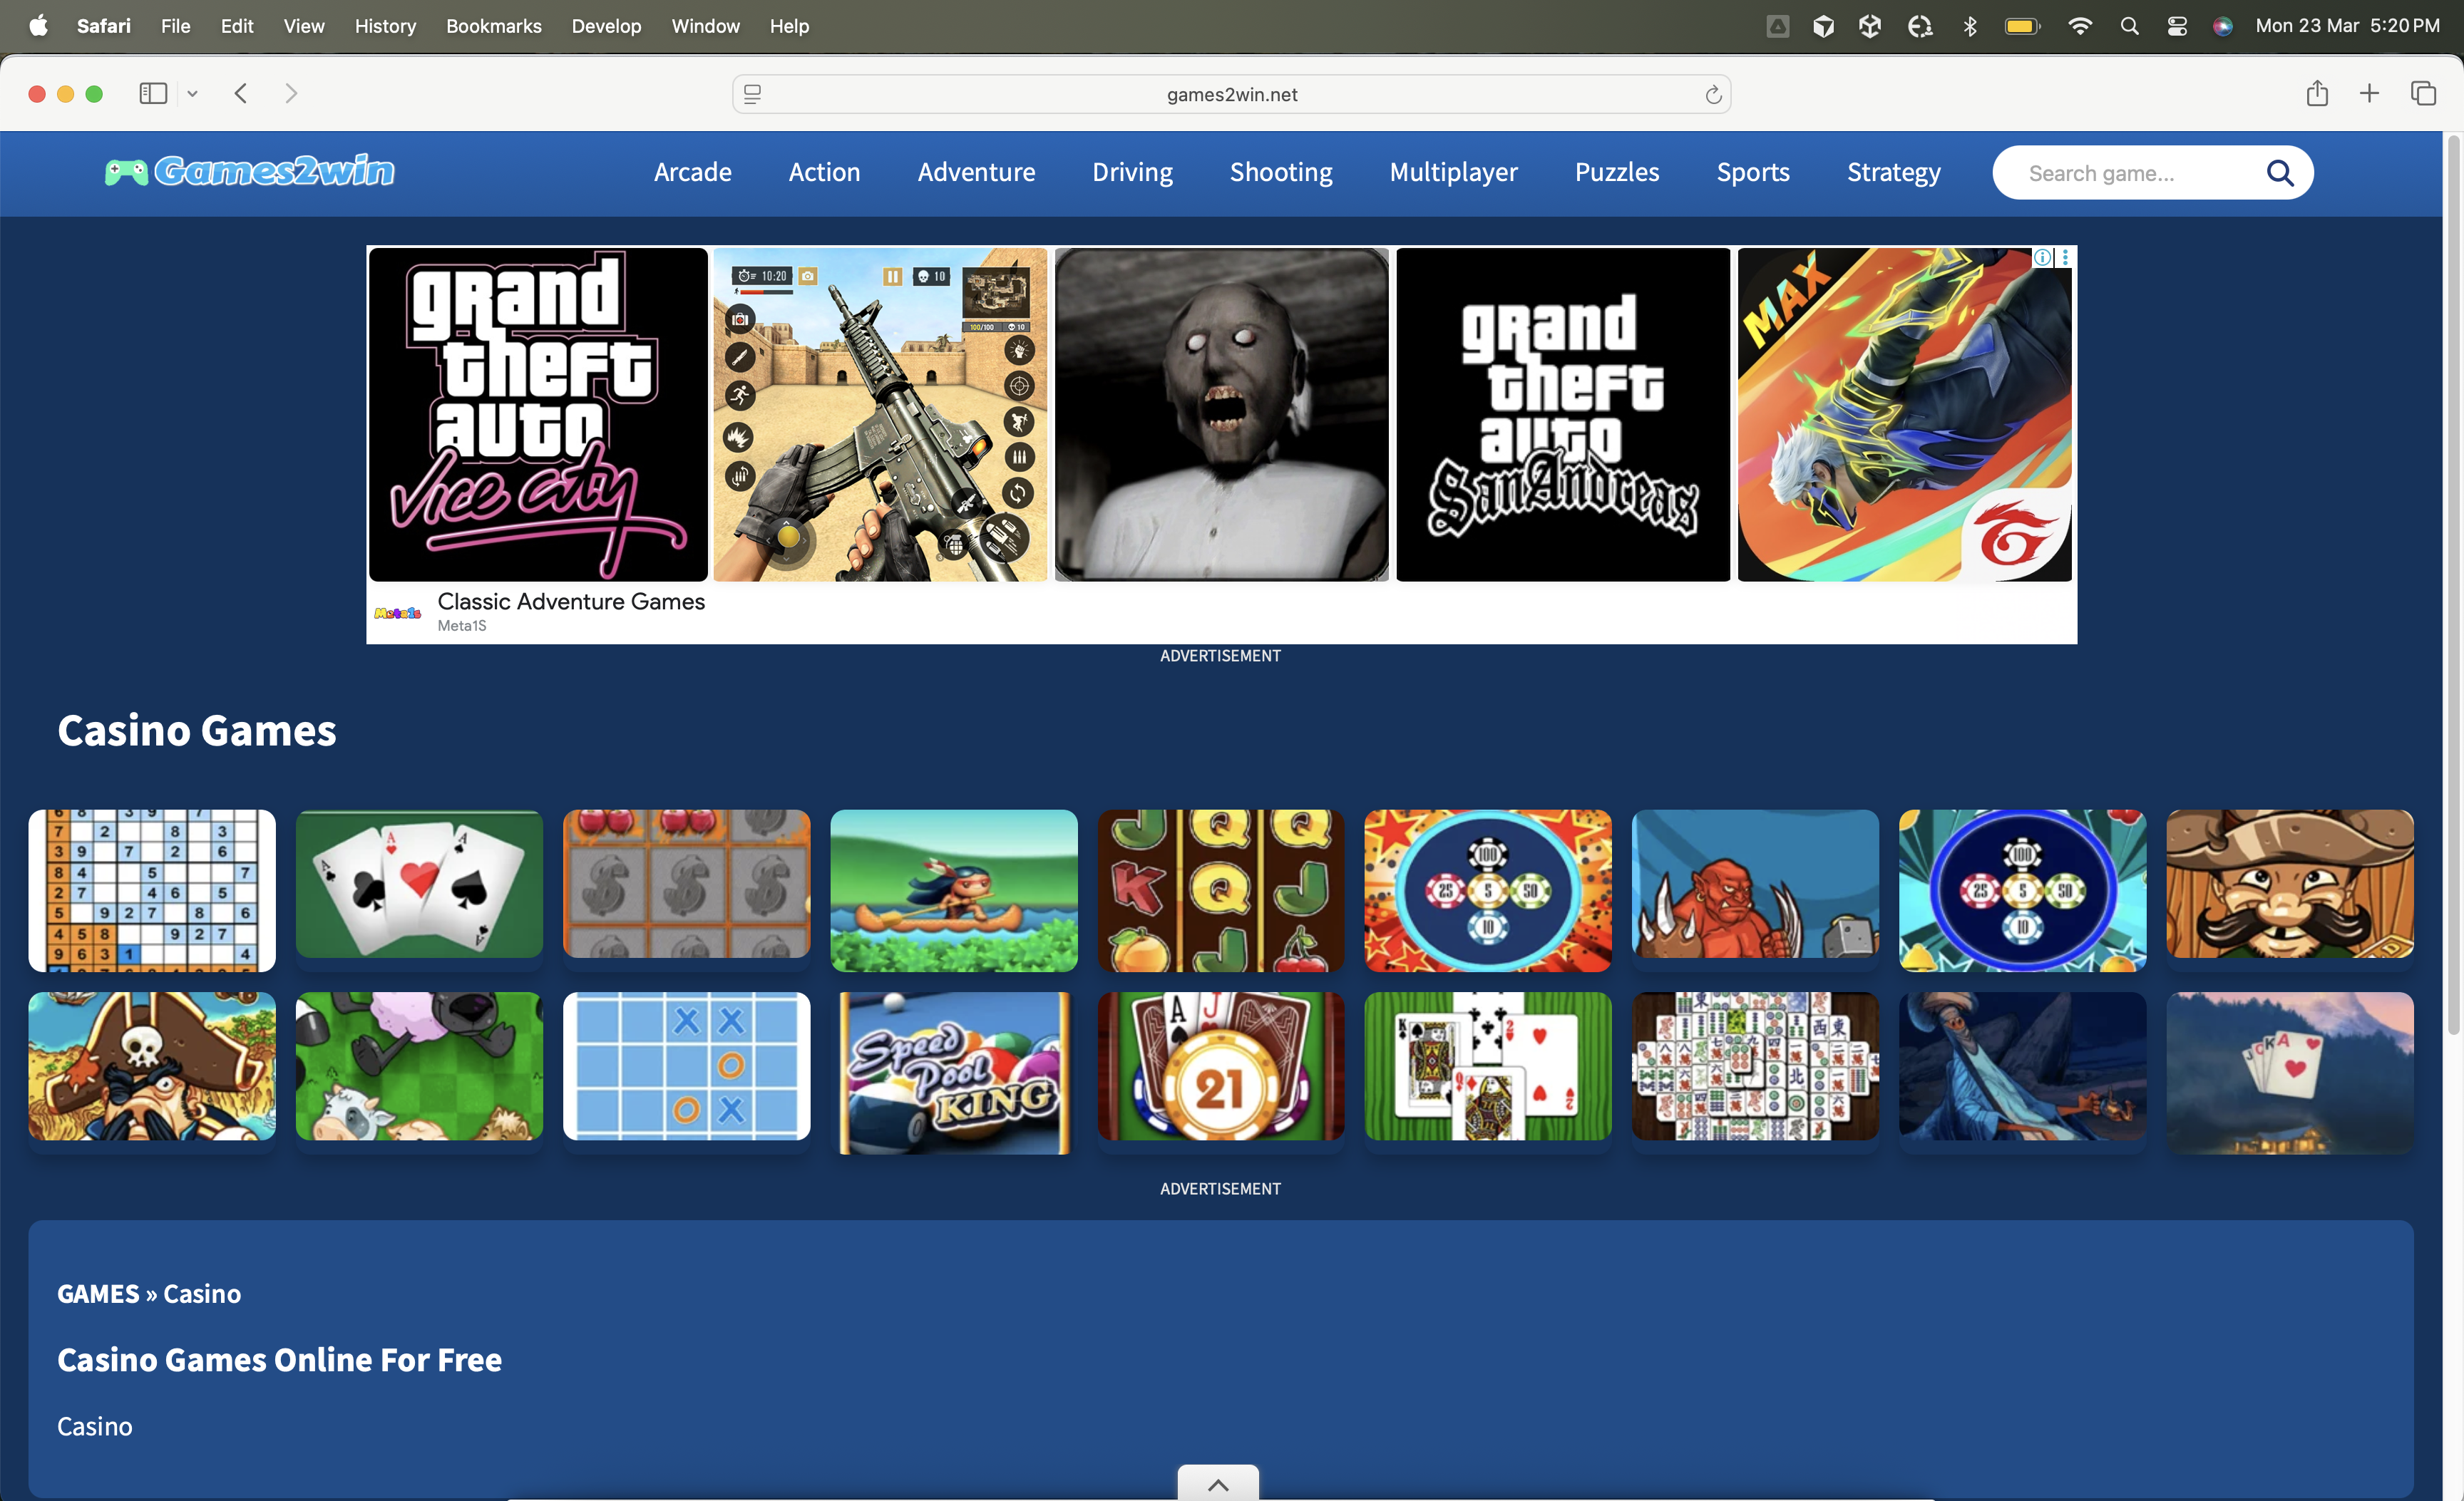Toggle the Safari sidebar

click(153, 94)
